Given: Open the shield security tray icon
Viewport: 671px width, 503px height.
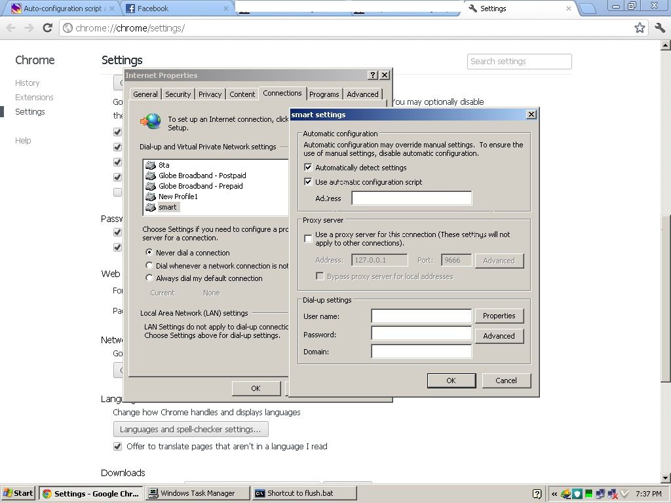Looking at the screenshot, I should coord(577,494).
